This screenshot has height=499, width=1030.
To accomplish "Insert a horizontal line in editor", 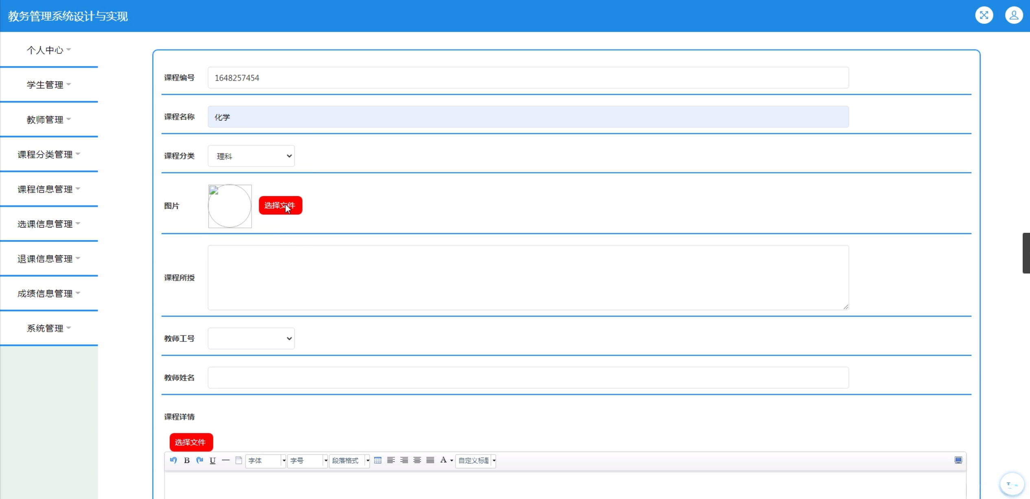I will 226,460.
